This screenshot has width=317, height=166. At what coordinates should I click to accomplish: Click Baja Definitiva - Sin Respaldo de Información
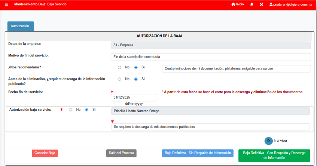click(198, 153)
